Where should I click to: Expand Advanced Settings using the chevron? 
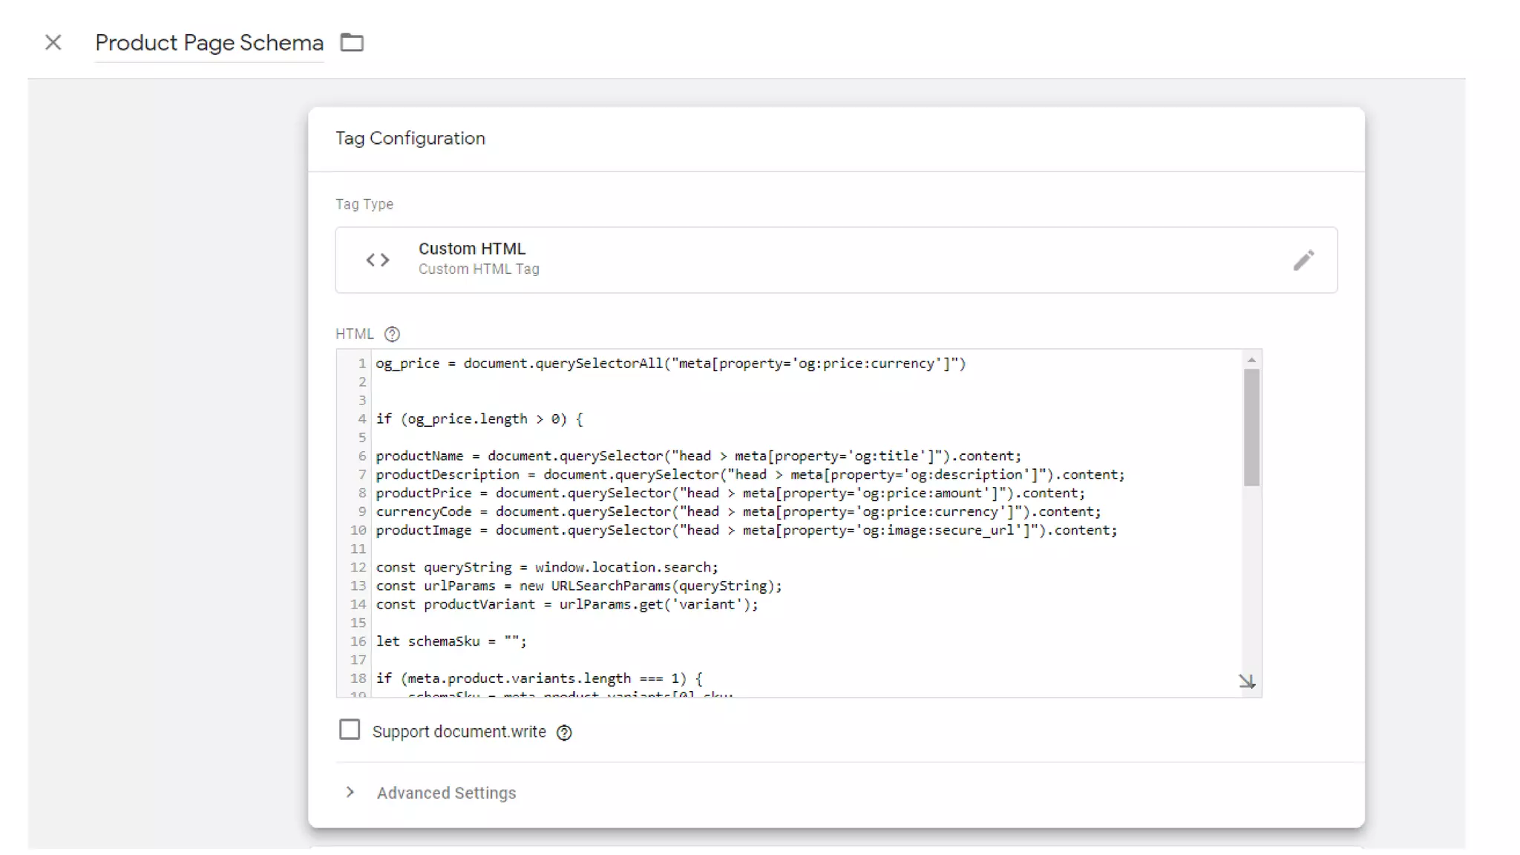point(350,792)
